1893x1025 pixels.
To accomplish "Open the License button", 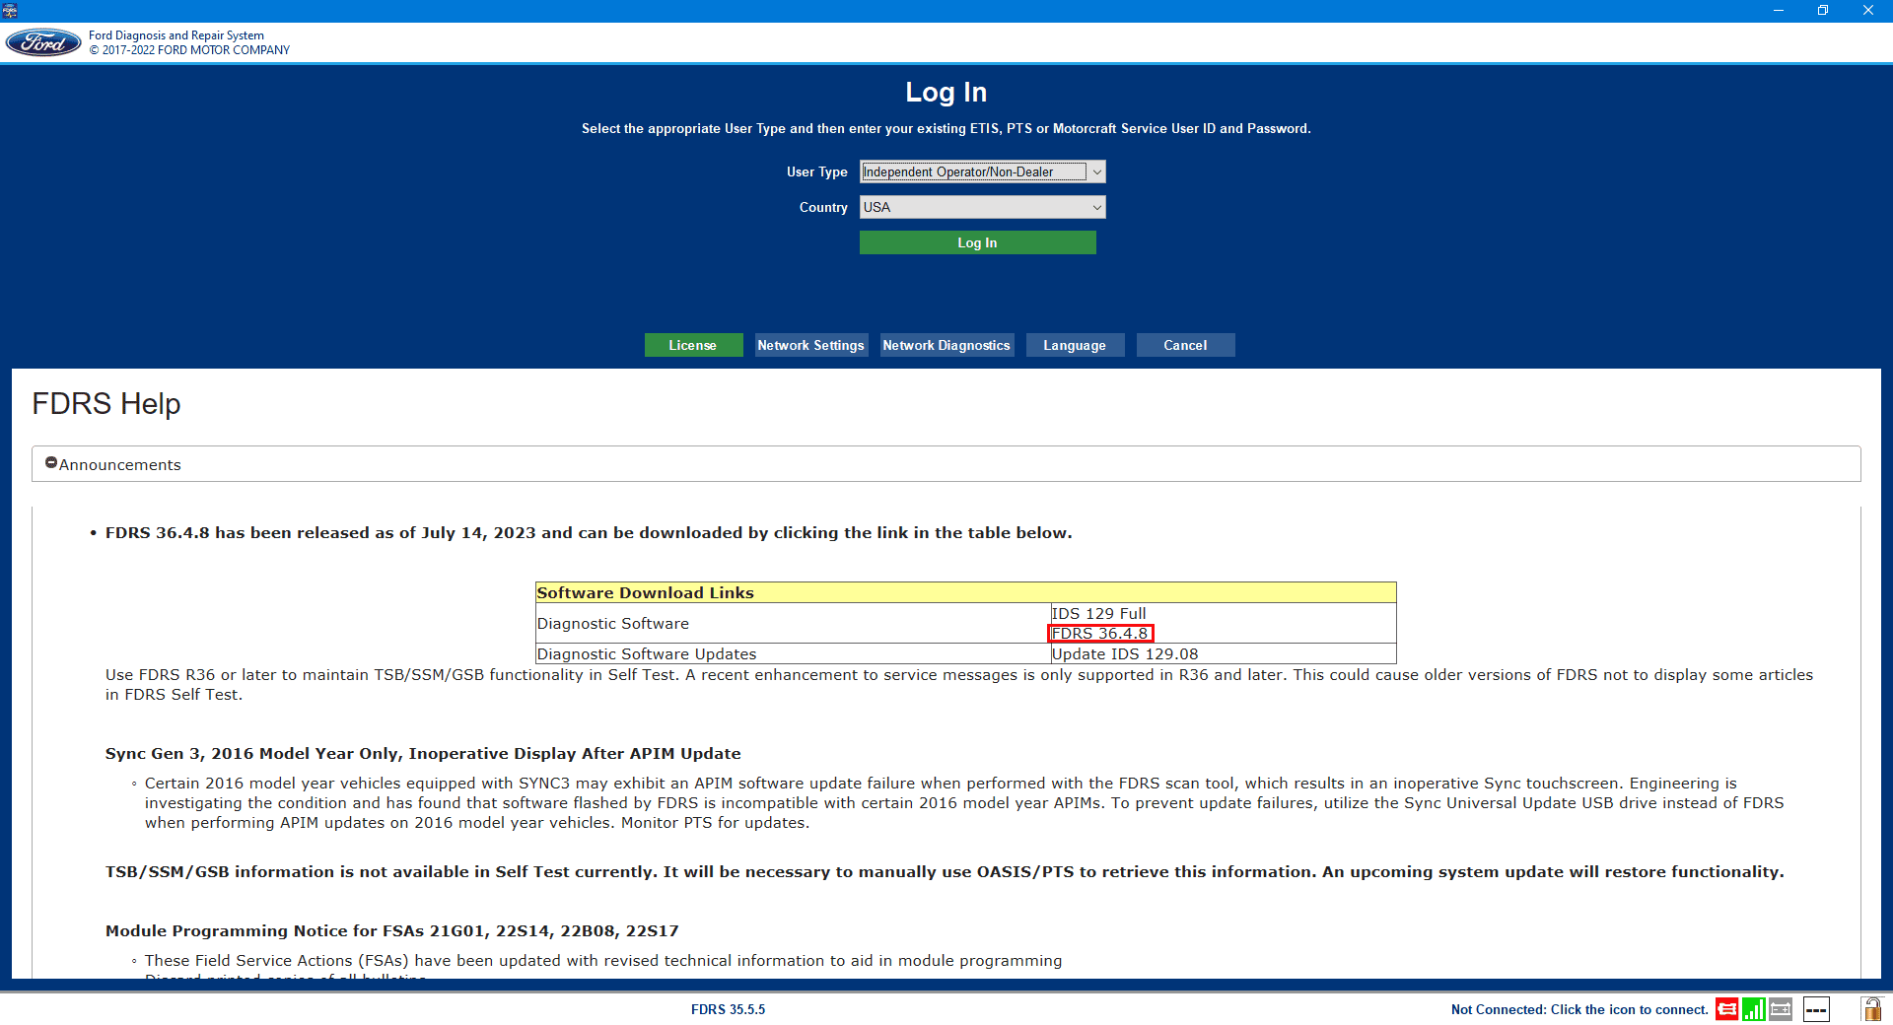I will 693,345.
